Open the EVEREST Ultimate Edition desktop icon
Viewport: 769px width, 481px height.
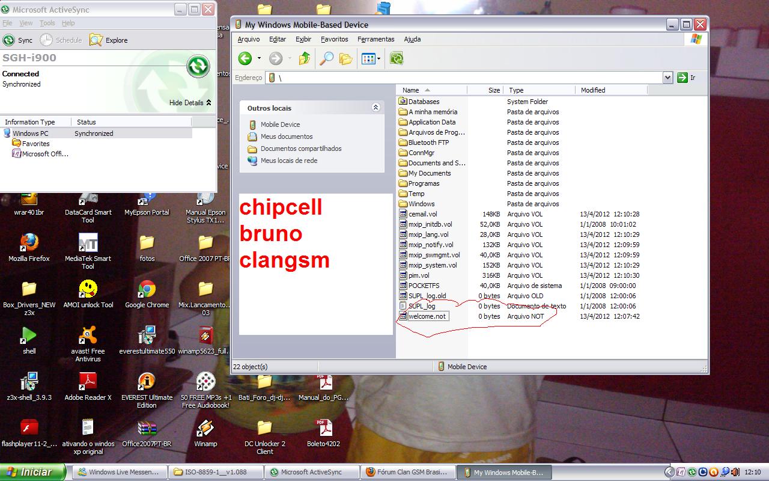click(x=147, y=390)
